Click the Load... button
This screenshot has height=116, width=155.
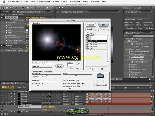[91, 29]
